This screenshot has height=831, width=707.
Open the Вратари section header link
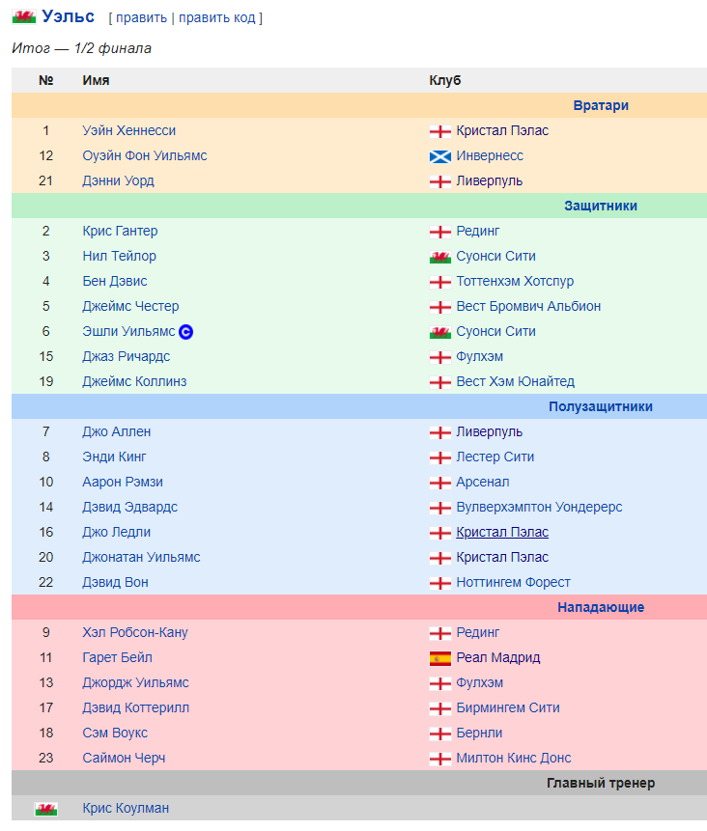[x=600, y=105]
